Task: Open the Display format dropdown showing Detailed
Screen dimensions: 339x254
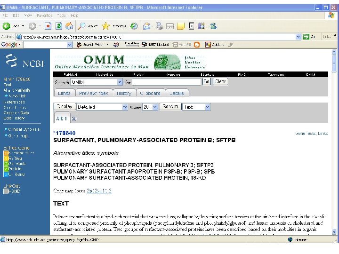Action: coord(125,107)
